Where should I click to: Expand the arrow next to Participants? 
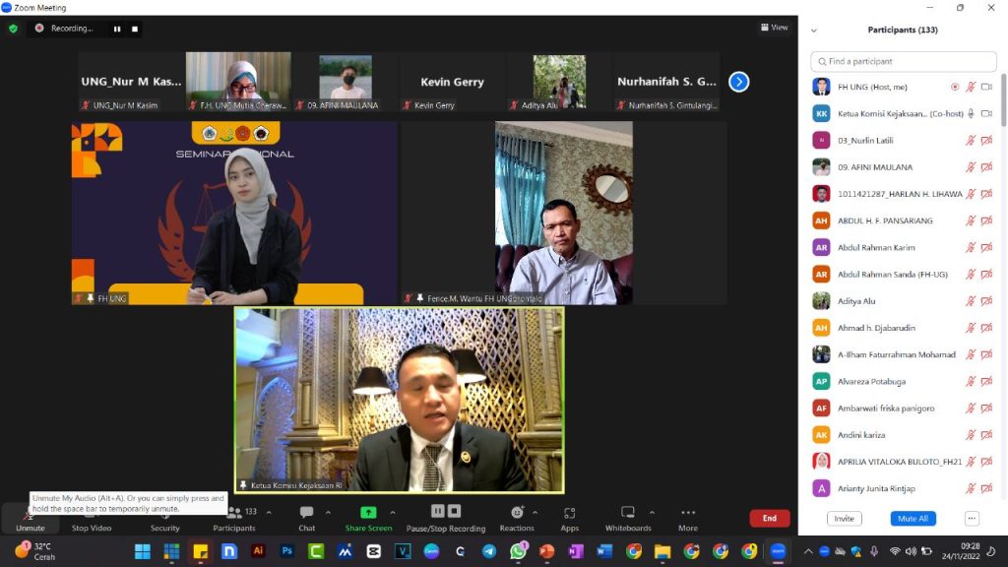click(x=269, y=512)
